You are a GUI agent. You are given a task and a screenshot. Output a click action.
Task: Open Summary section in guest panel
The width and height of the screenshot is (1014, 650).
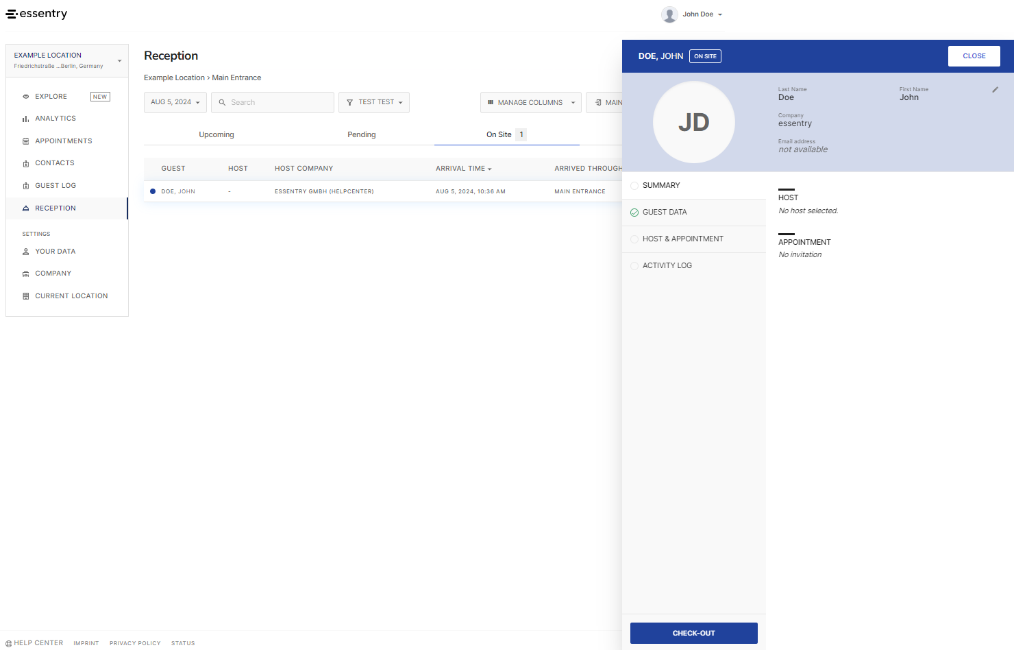pos(694,186)
